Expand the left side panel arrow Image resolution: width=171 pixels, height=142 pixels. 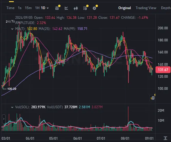4,119
